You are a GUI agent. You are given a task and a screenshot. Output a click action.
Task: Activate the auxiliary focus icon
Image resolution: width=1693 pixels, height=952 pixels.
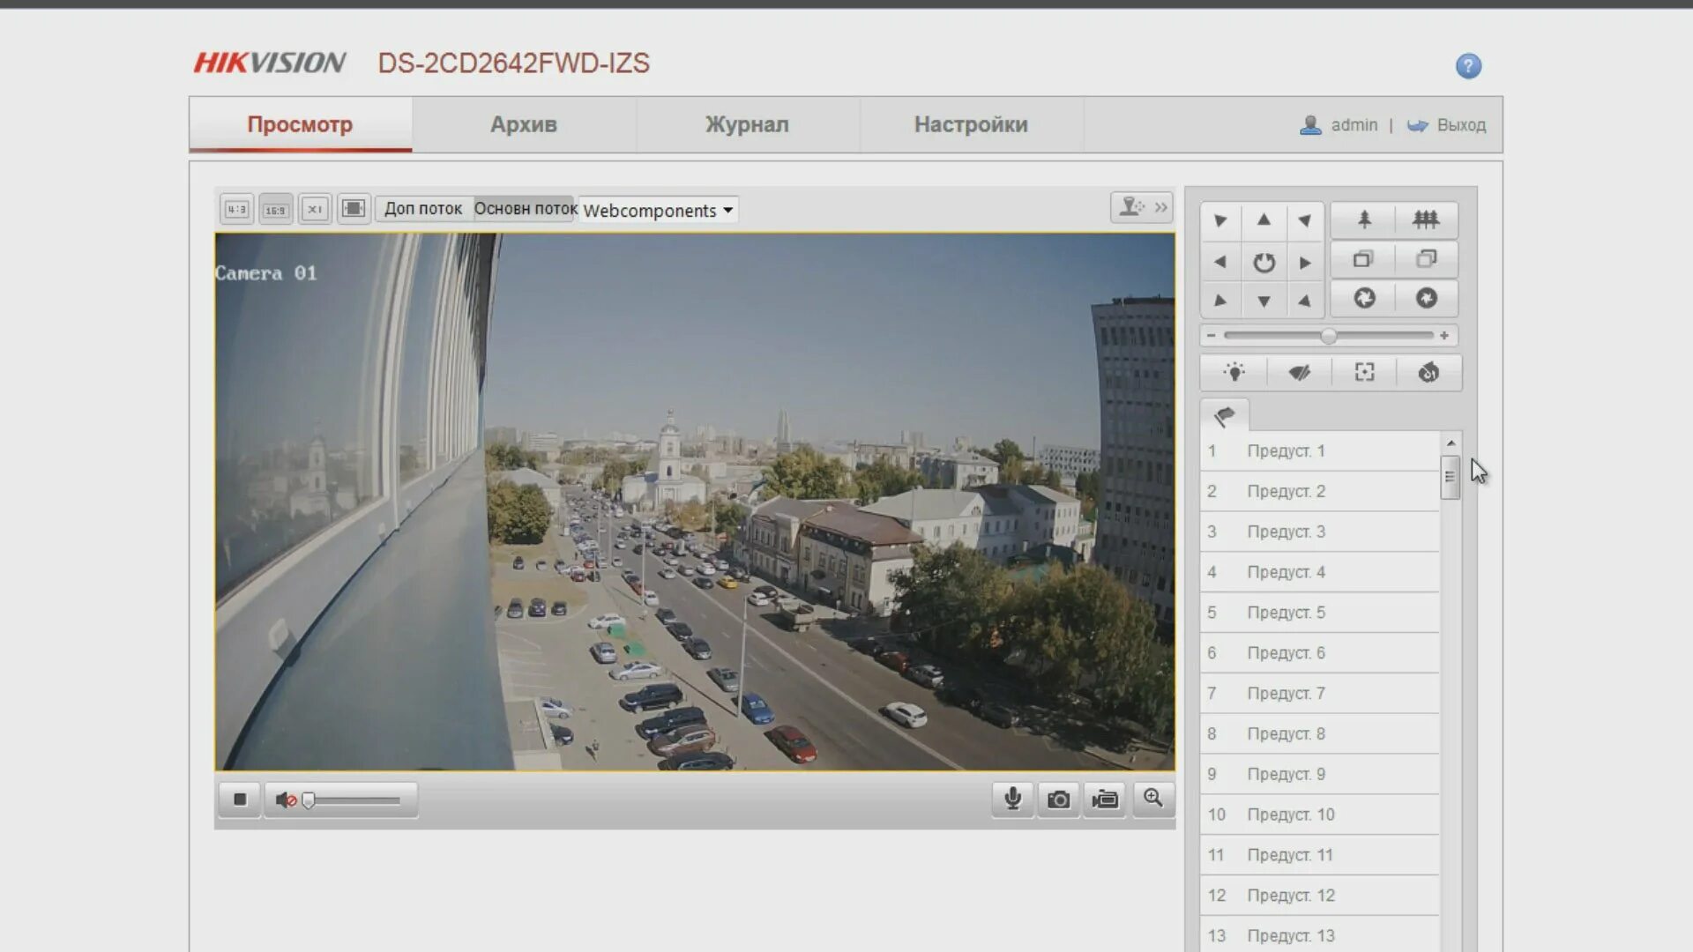coord(1364,372)
